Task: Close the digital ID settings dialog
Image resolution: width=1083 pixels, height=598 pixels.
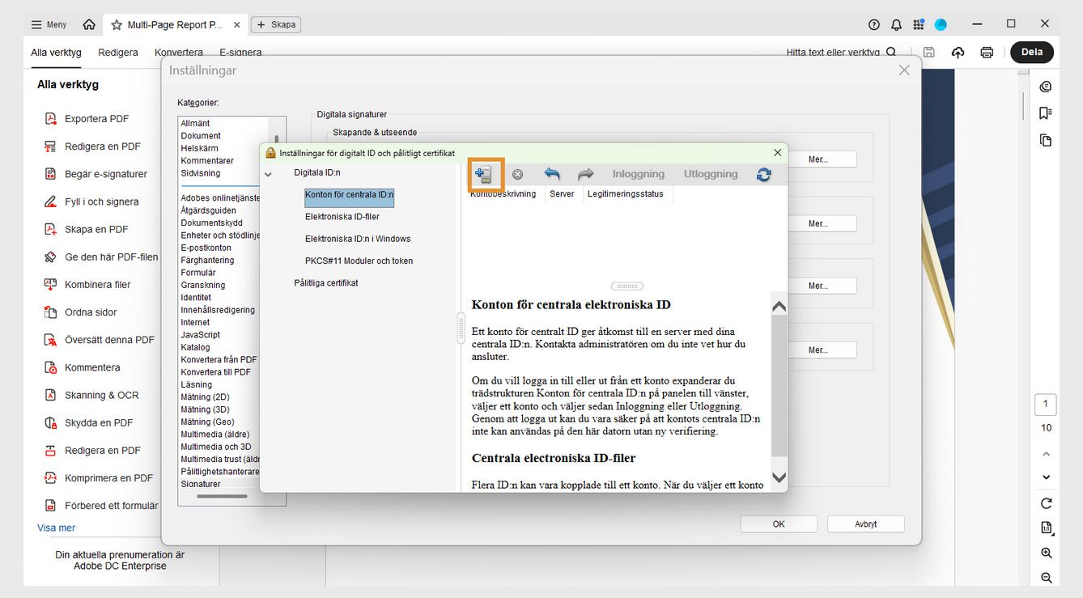Action: 778,152
